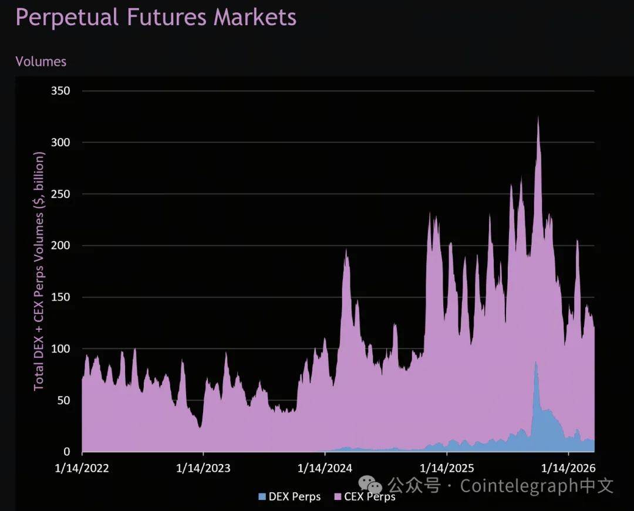
Task: Click the 1/14/2023 x-axis date label
Action: pos(203,468)
